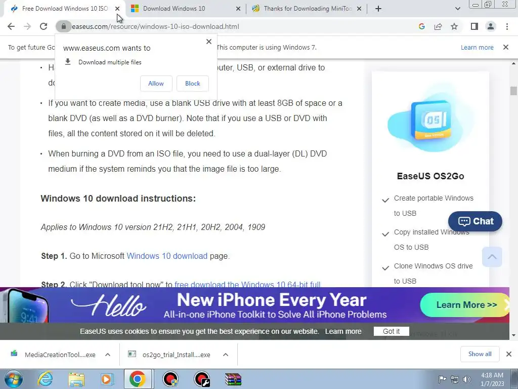Click the EaseUS OS2Go heading

430,176
